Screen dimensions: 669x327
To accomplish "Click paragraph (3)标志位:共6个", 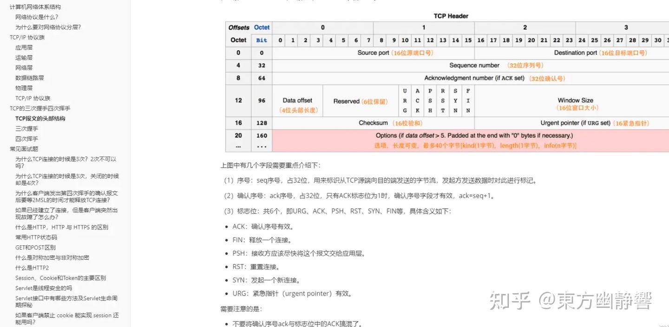I will 337,211.
